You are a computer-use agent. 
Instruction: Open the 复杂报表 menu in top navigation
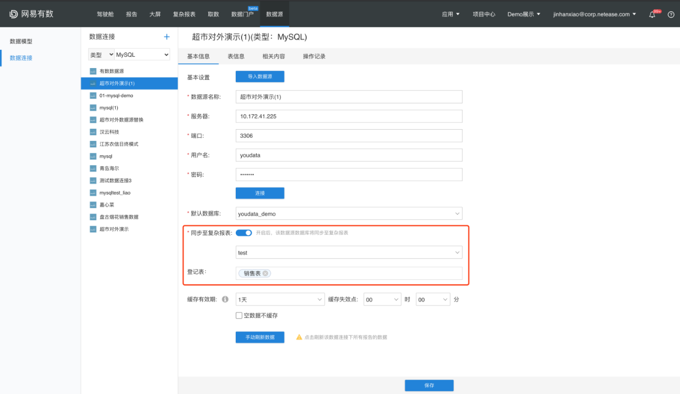(x=184, y=14)
